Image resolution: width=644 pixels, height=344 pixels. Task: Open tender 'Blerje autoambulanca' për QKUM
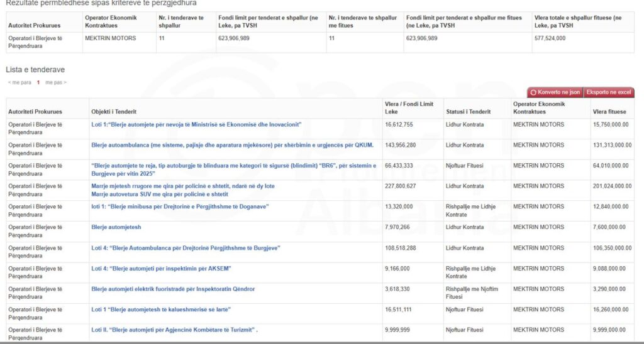coord(233,145)
